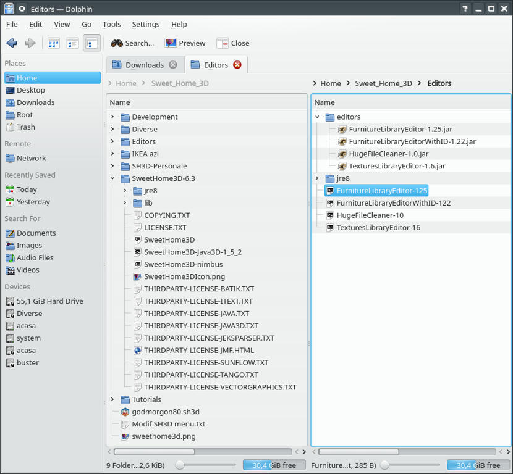Open the Settings menu
513x474 pixels.
[x=146, y=24]
